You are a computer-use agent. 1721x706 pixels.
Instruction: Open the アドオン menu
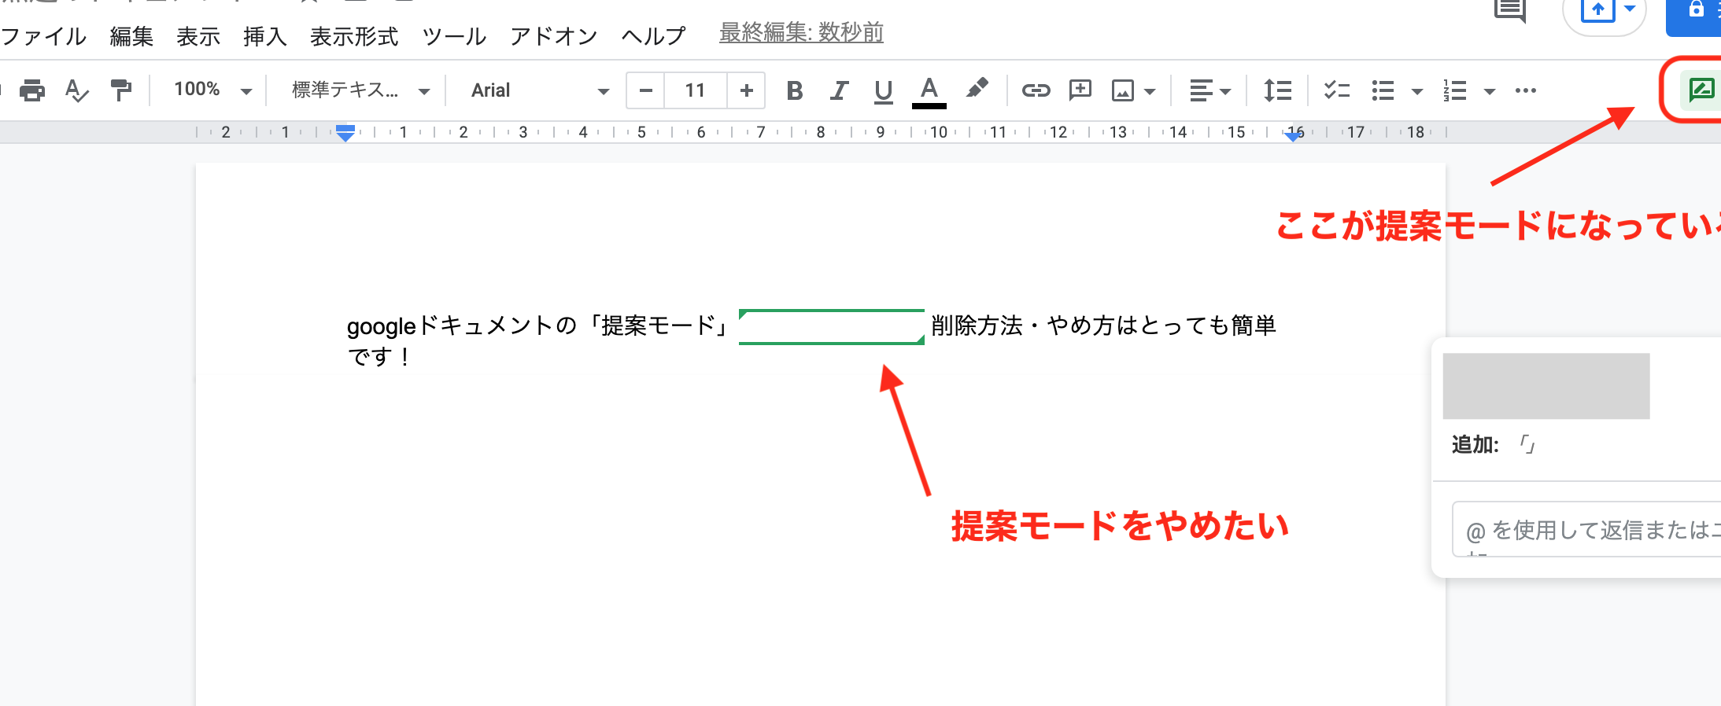tap(554, 36)
